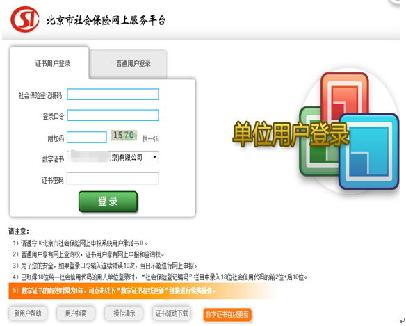
Task: Open the 用户指南 button
Action: [x=76, y=313]
